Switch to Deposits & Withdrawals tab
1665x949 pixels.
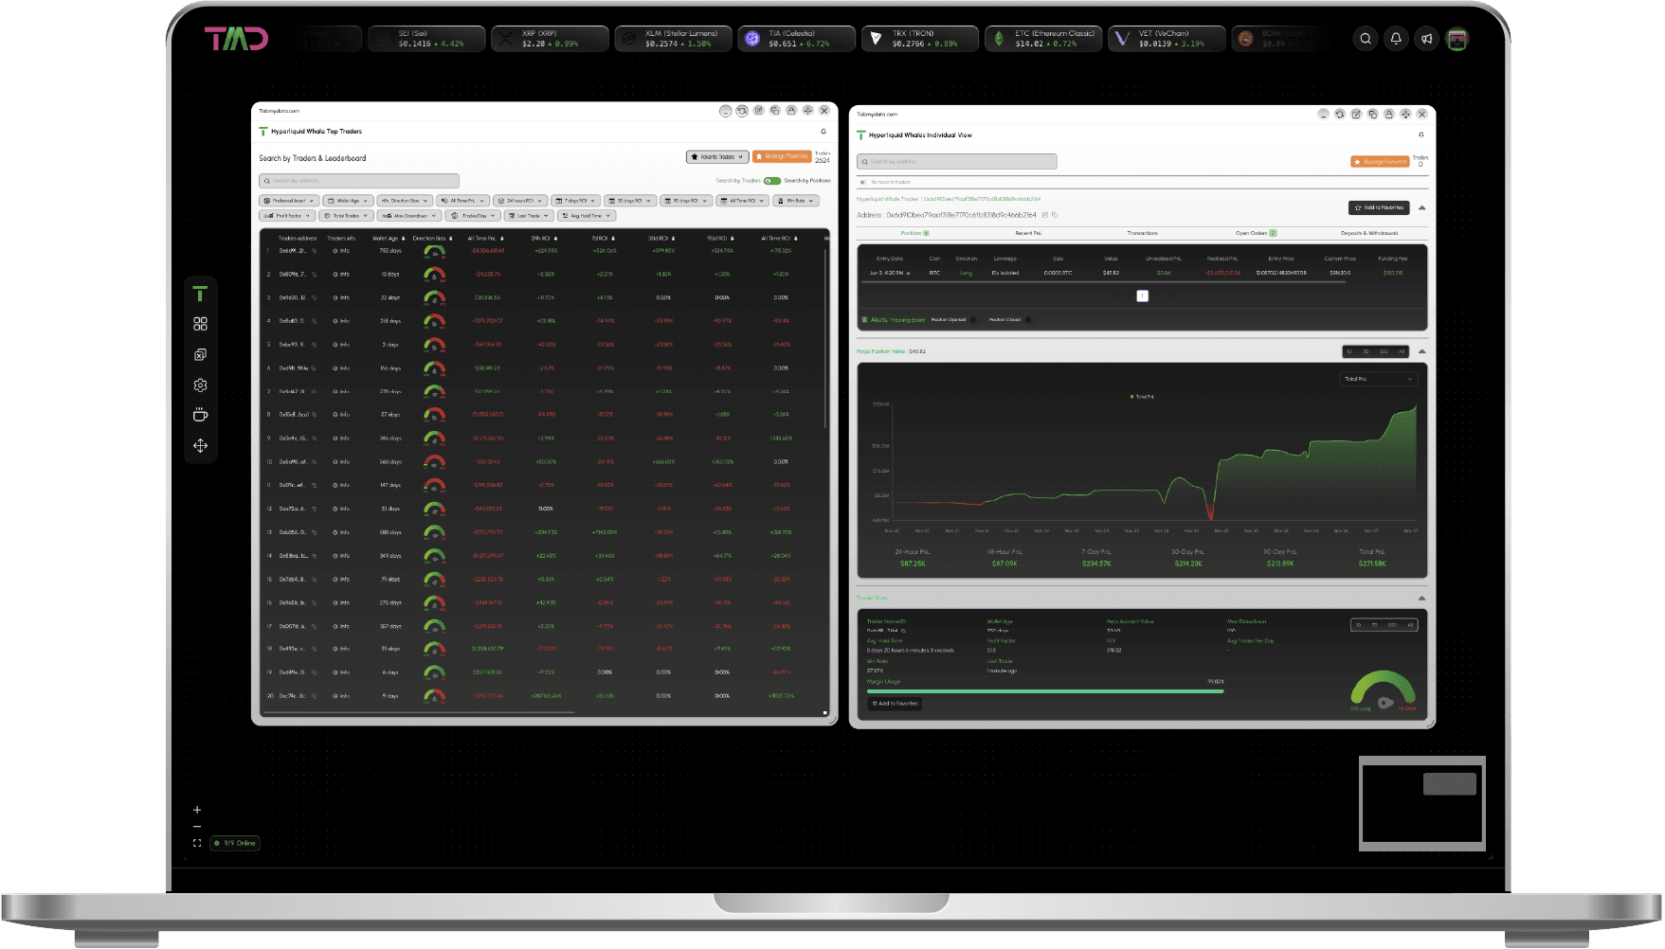[1369, 233]
